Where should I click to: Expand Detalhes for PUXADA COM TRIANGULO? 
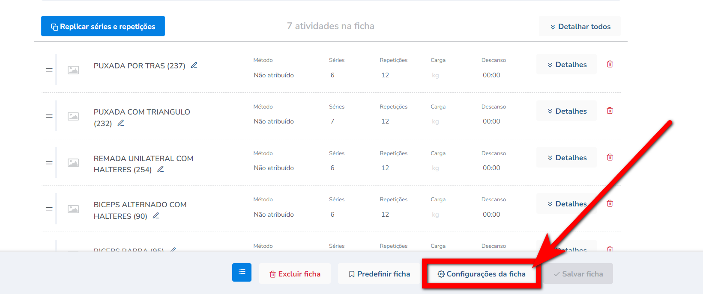coord(566,111)
